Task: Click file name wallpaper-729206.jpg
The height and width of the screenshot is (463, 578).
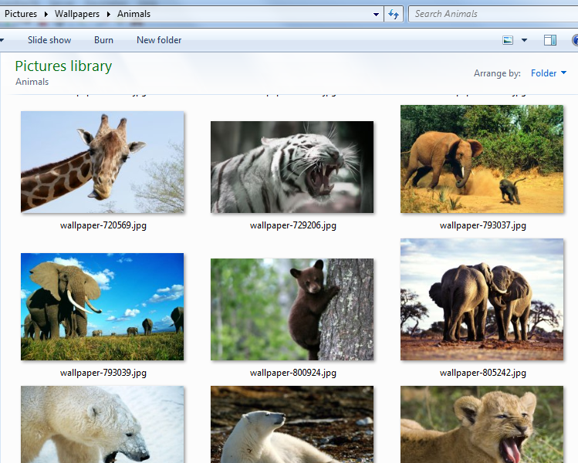Action: pyautogui.click(x=293, y=225)
